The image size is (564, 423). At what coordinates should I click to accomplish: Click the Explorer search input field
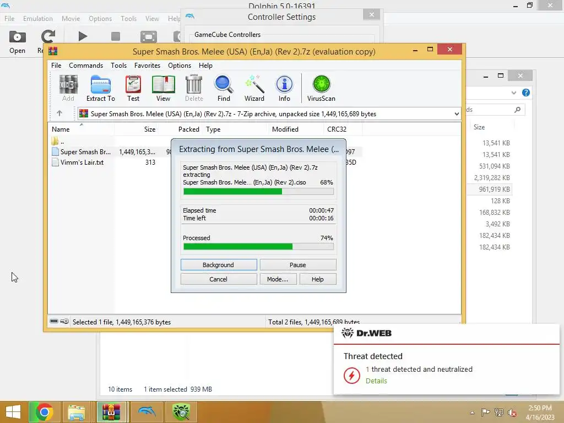[495, 110]
